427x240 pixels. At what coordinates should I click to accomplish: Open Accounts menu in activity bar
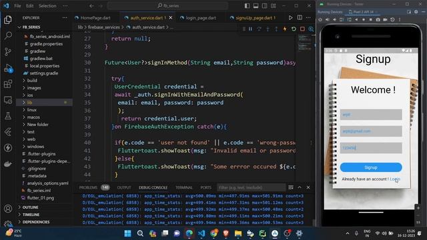8,209
